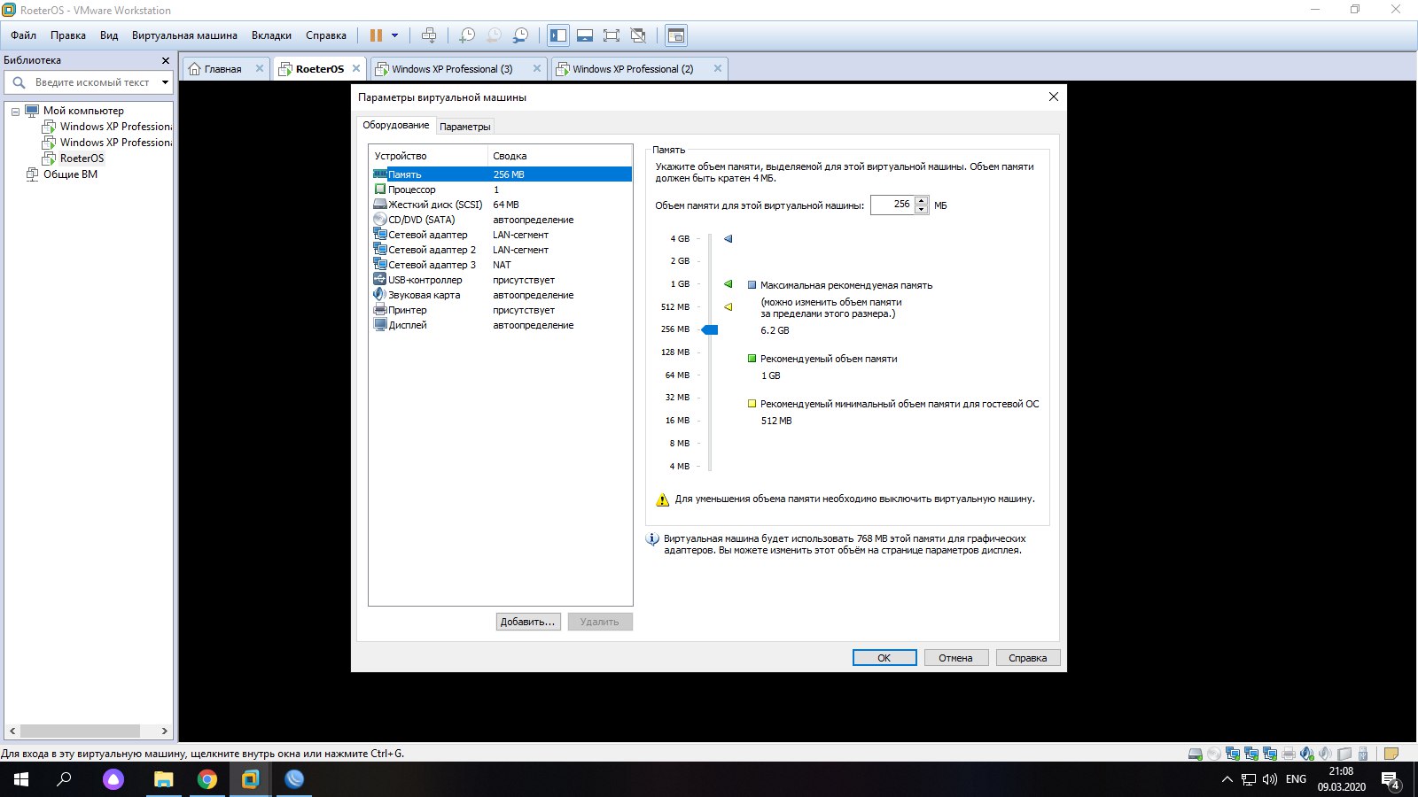Click the Send Ctrl+Alt+Del toolbar icon
This screenshot has height=797, width=1418.
(x=429, y=35)
